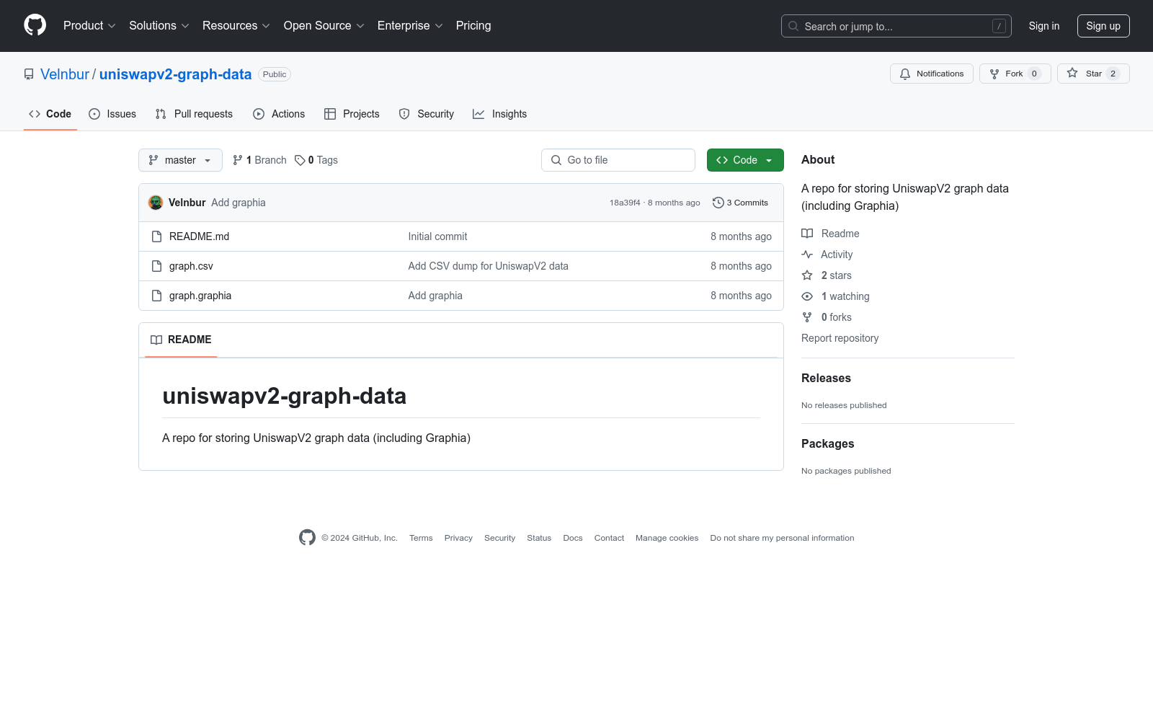Open the uniswapv2-graph-data repository title link
This screenshot has width=1153, height=721.
tap(175, 74)
